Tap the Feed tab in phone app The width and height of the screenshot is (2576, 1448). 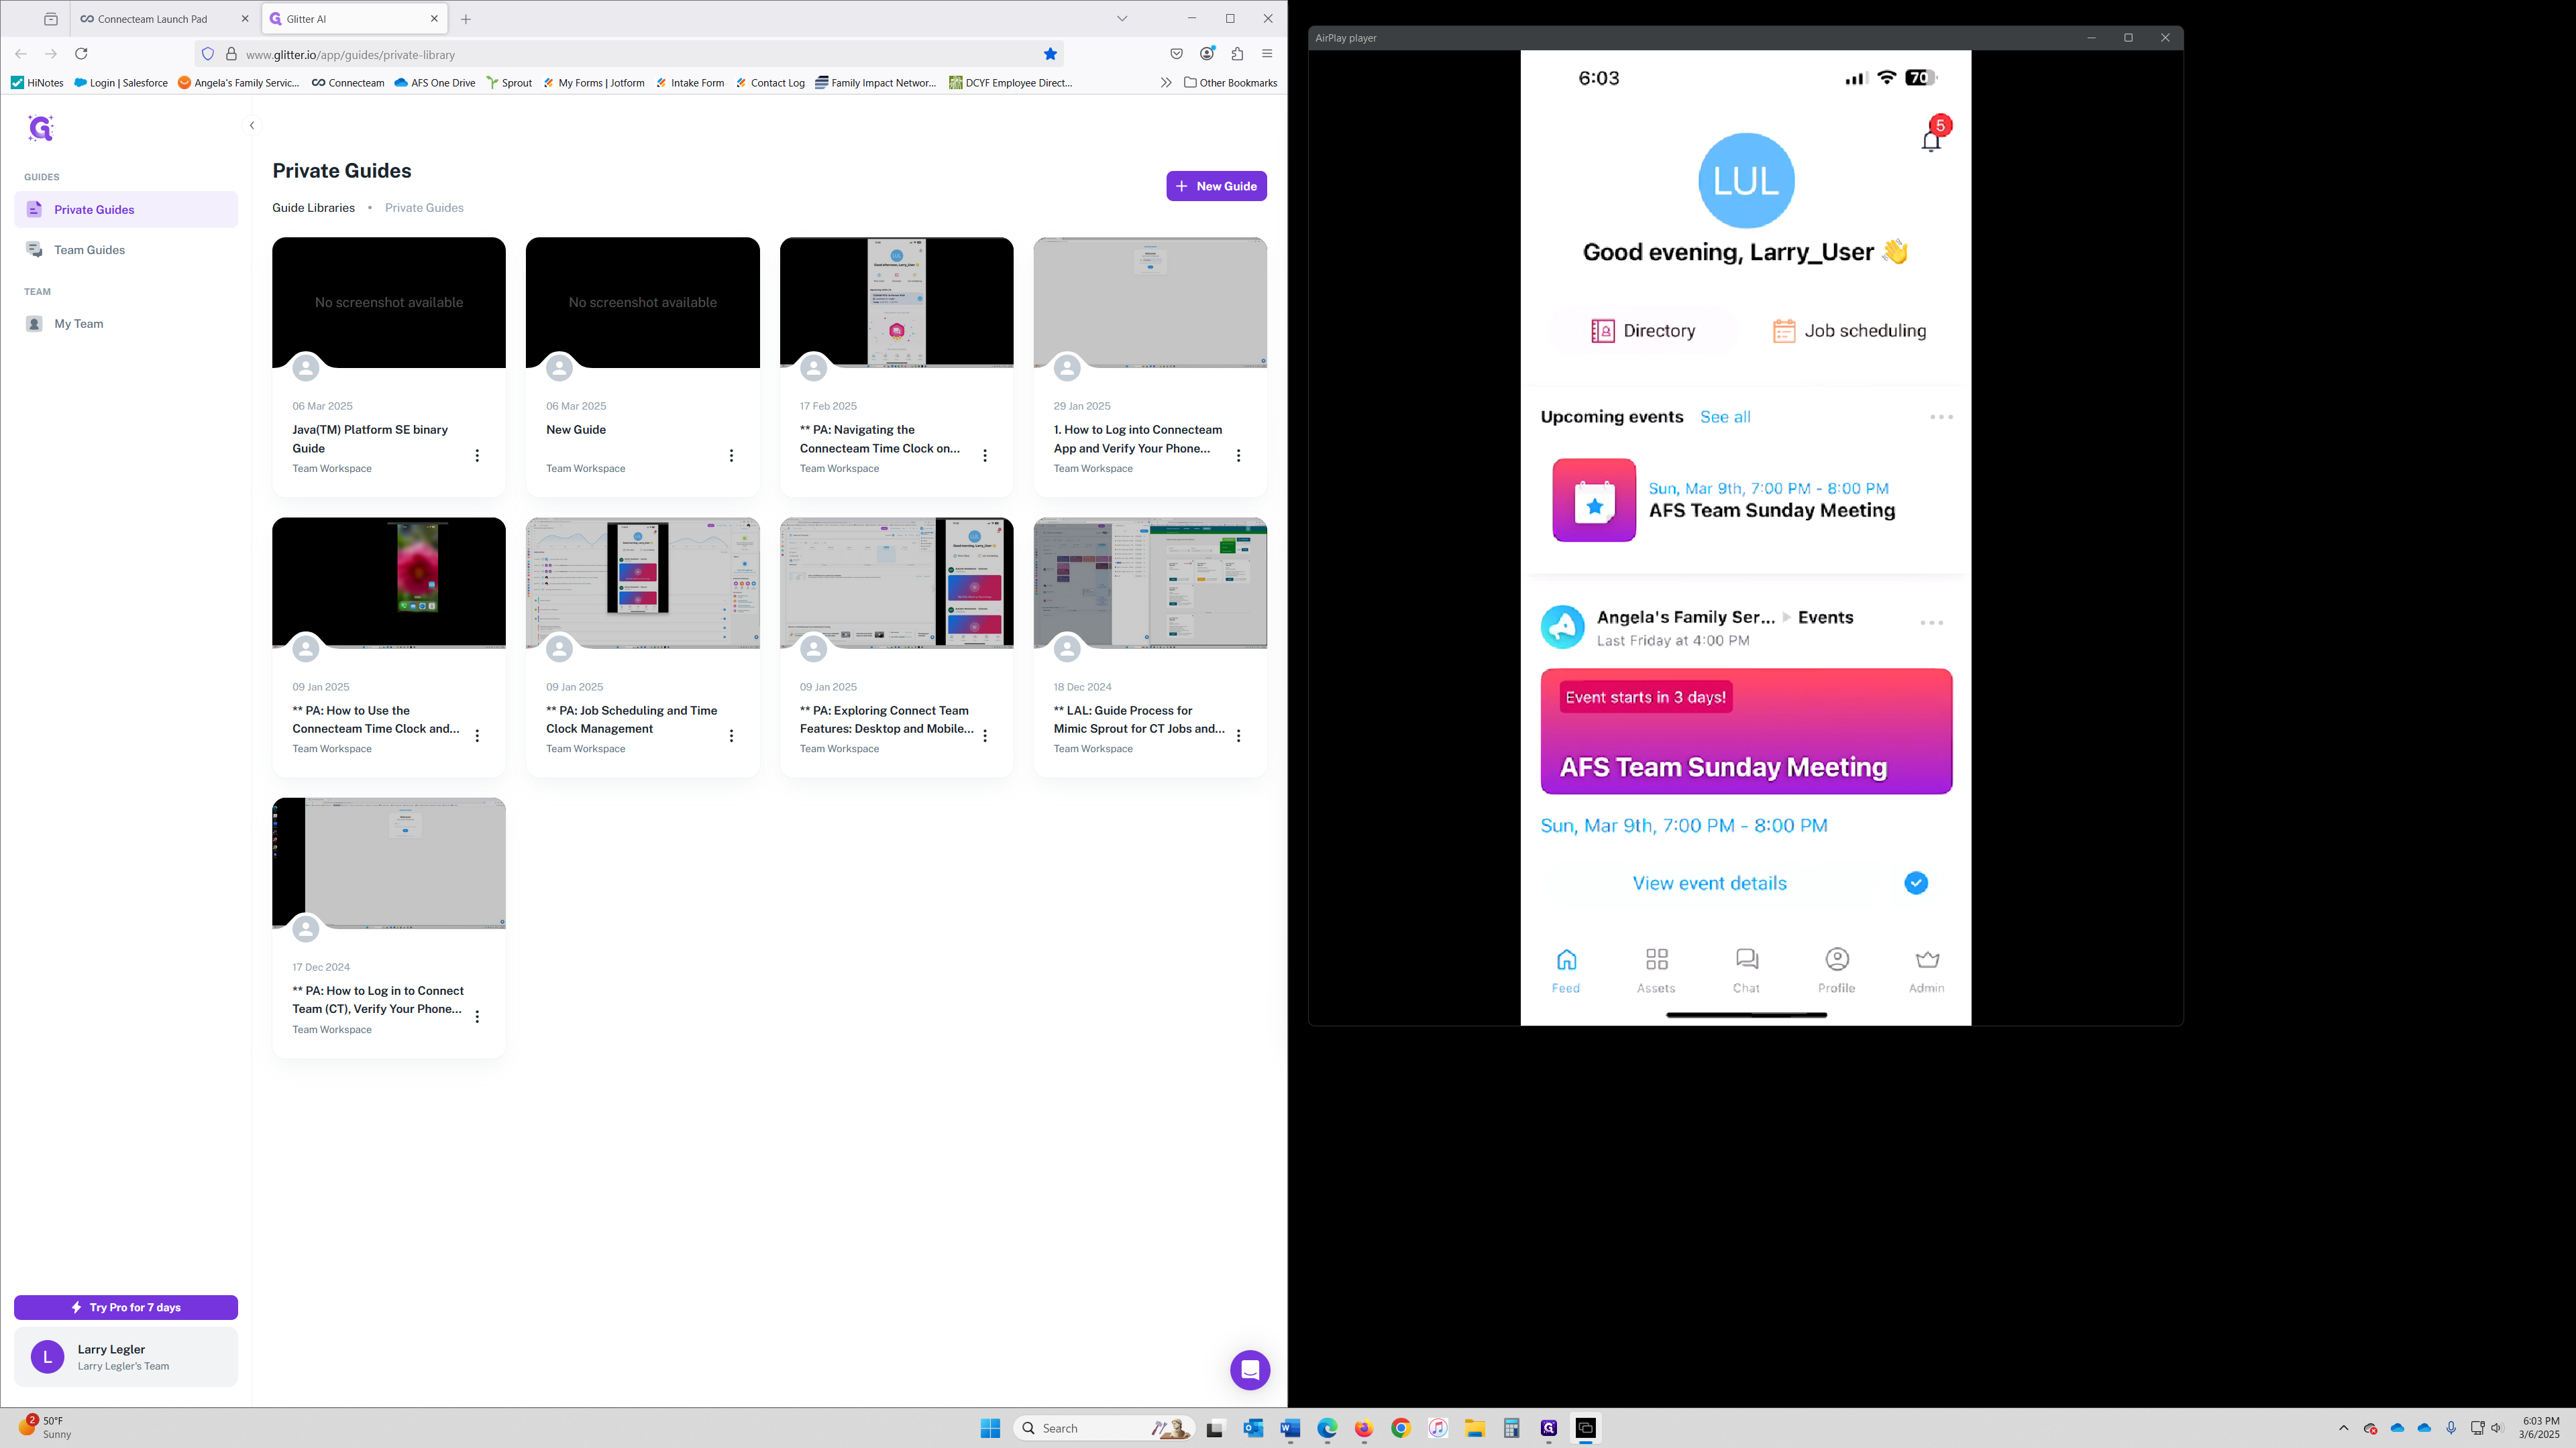(1566, 970)
